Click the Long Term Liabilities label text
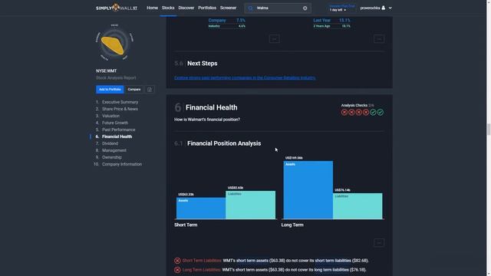Viewport: 491px width, 276px height. click(201, 270)
